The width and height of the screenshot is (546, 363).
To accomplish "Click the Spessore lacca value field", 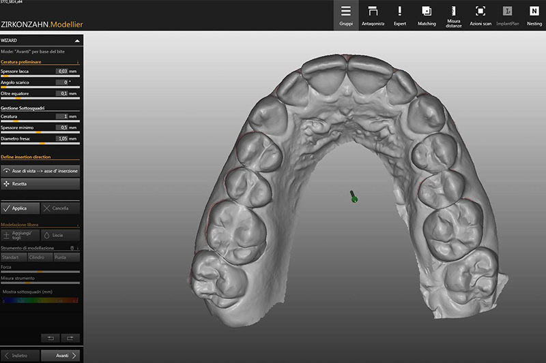I will coord(62,70).
